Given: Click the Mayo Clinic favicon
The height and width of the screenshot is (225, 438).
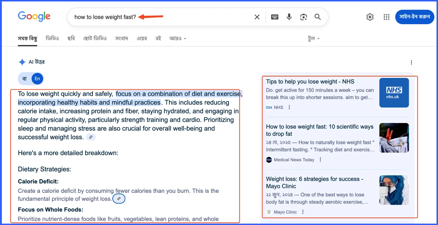Looking at the screenshot, I should pos(269,212).
